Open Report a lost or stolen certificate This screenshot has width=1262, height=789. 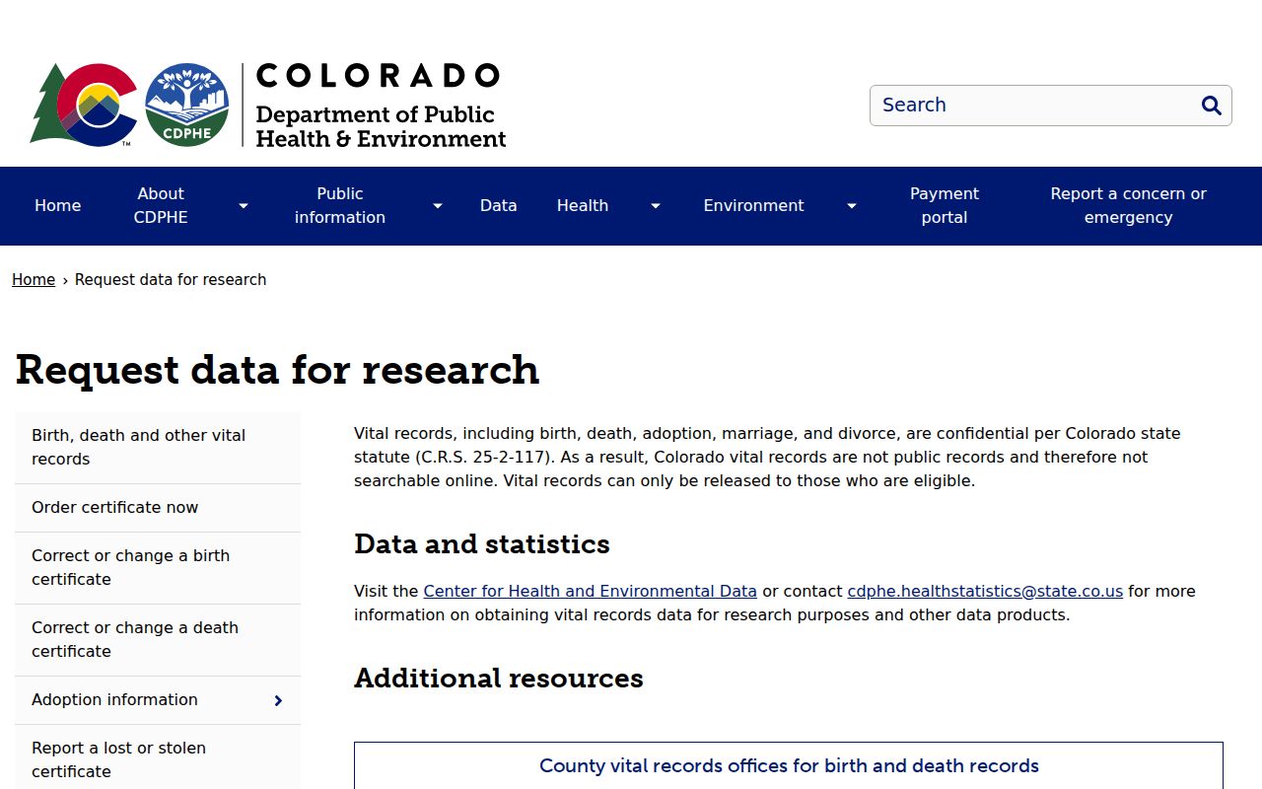158,759
